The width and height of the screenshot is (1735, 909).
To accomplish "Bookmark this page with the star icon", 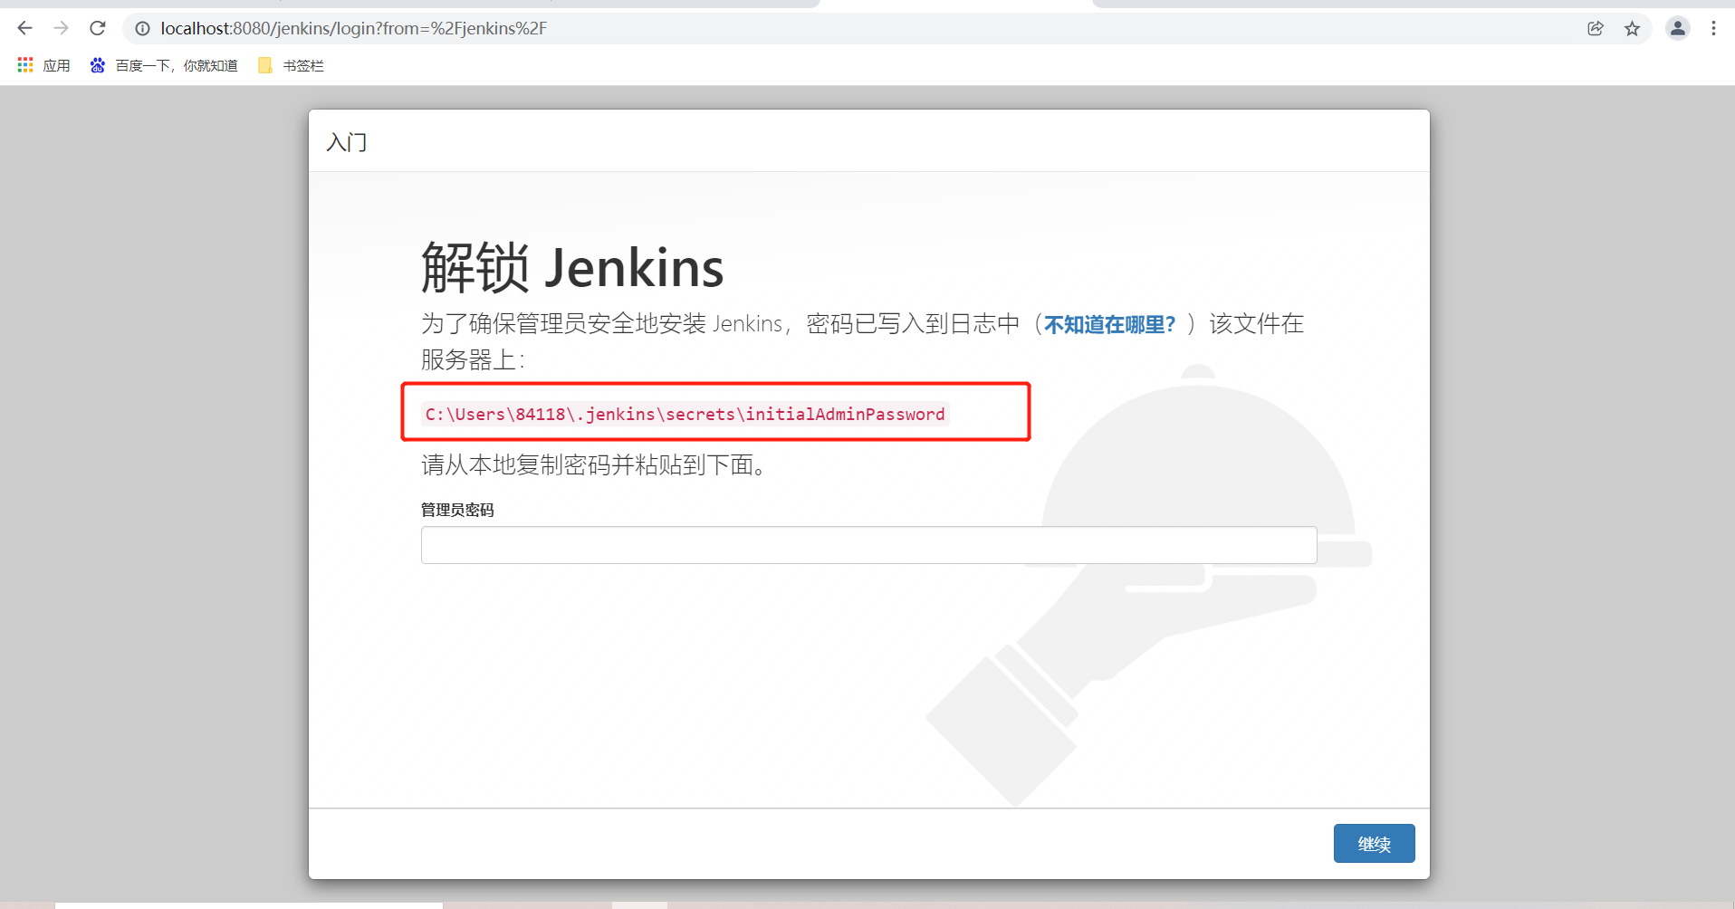I will tap(1632, 29).
